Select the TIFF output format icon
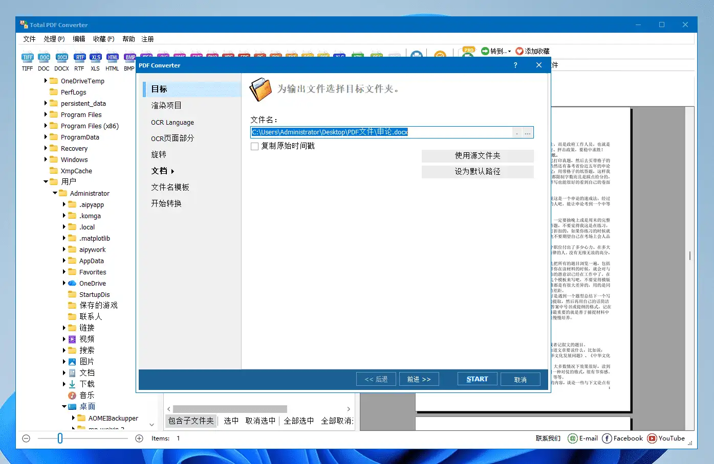Screen dimensions: 714x464 click(x=28, y=57)
